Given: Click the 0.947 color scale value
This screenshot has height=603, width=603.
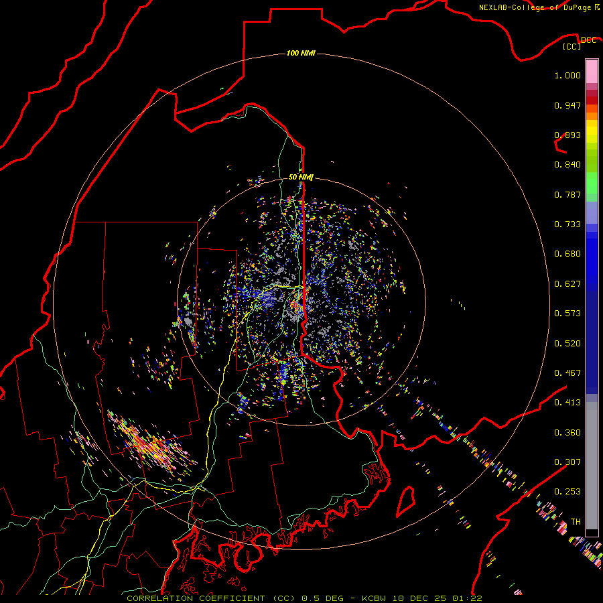Looking at the screenshot, I should pos(567,105).
